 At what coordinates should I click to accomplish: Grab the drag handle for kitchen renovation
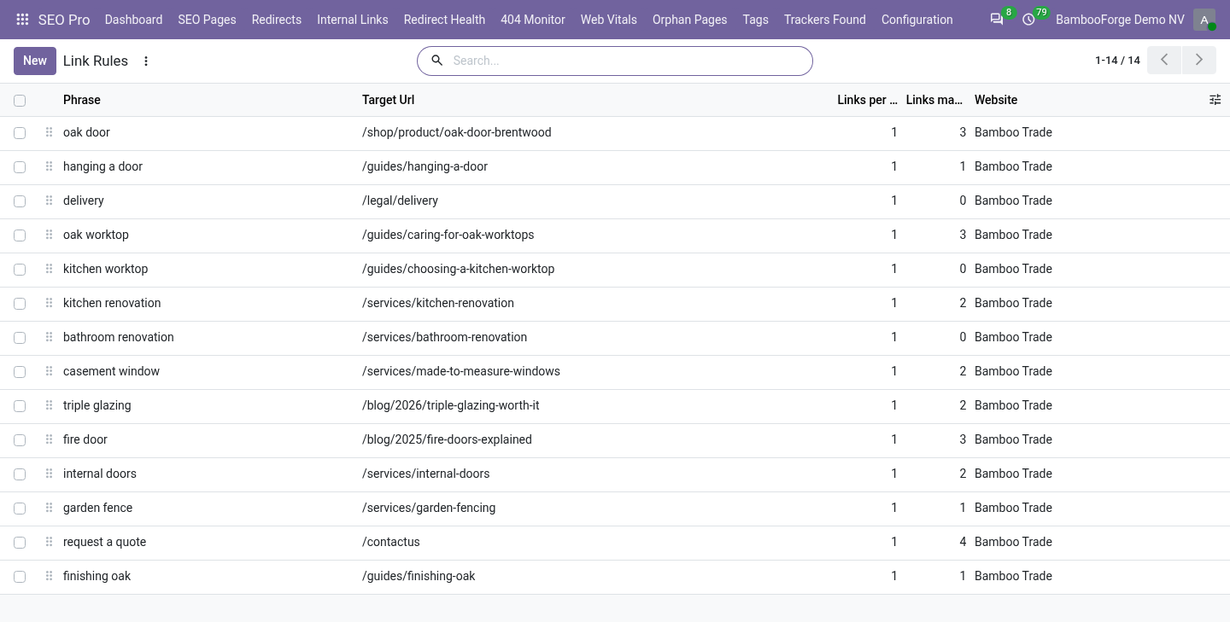click(x=49, y=303)
